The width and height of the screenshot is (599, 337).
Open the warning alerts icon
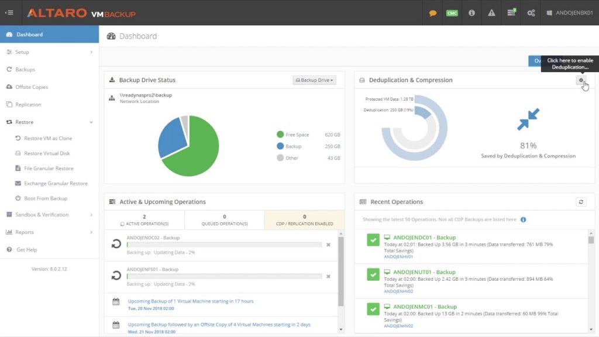[x=491, y=13]
